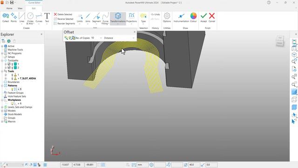Expand the Models tree node
This screenshot has height=168, width=298.
point(2,111)
